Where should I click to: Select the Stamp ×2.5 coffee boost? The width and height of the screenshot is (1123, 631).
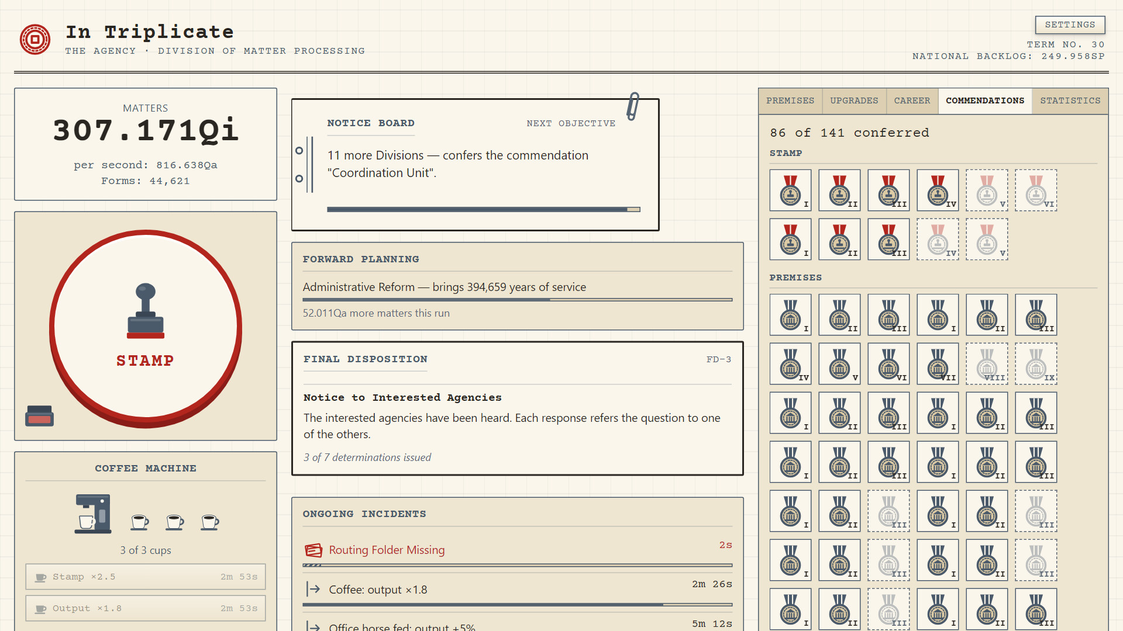click(146, 577)
